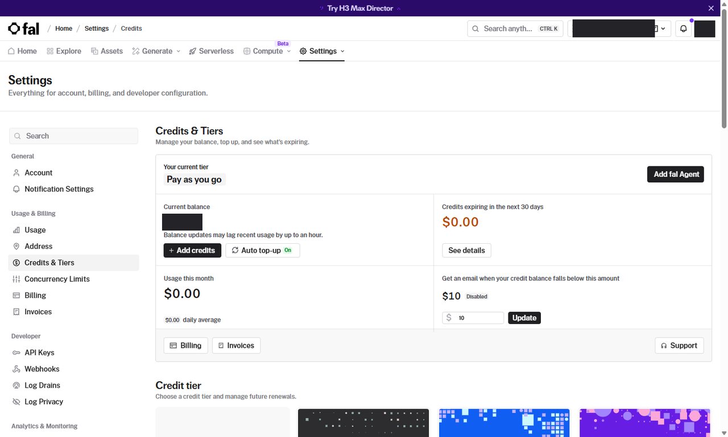Click the Credits breadcrumb text

coord(131,28)
